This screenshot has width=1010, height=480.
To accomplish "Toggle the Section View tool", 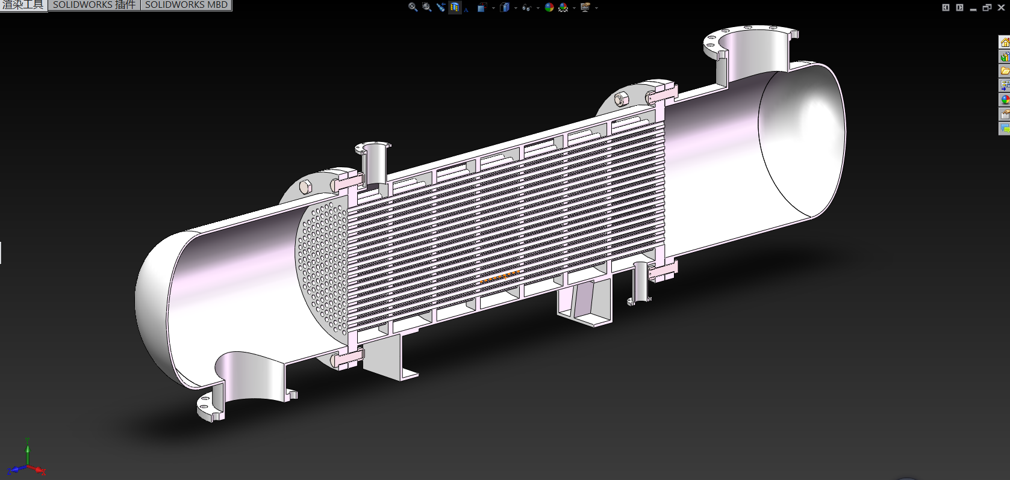I will pos(455,7).
